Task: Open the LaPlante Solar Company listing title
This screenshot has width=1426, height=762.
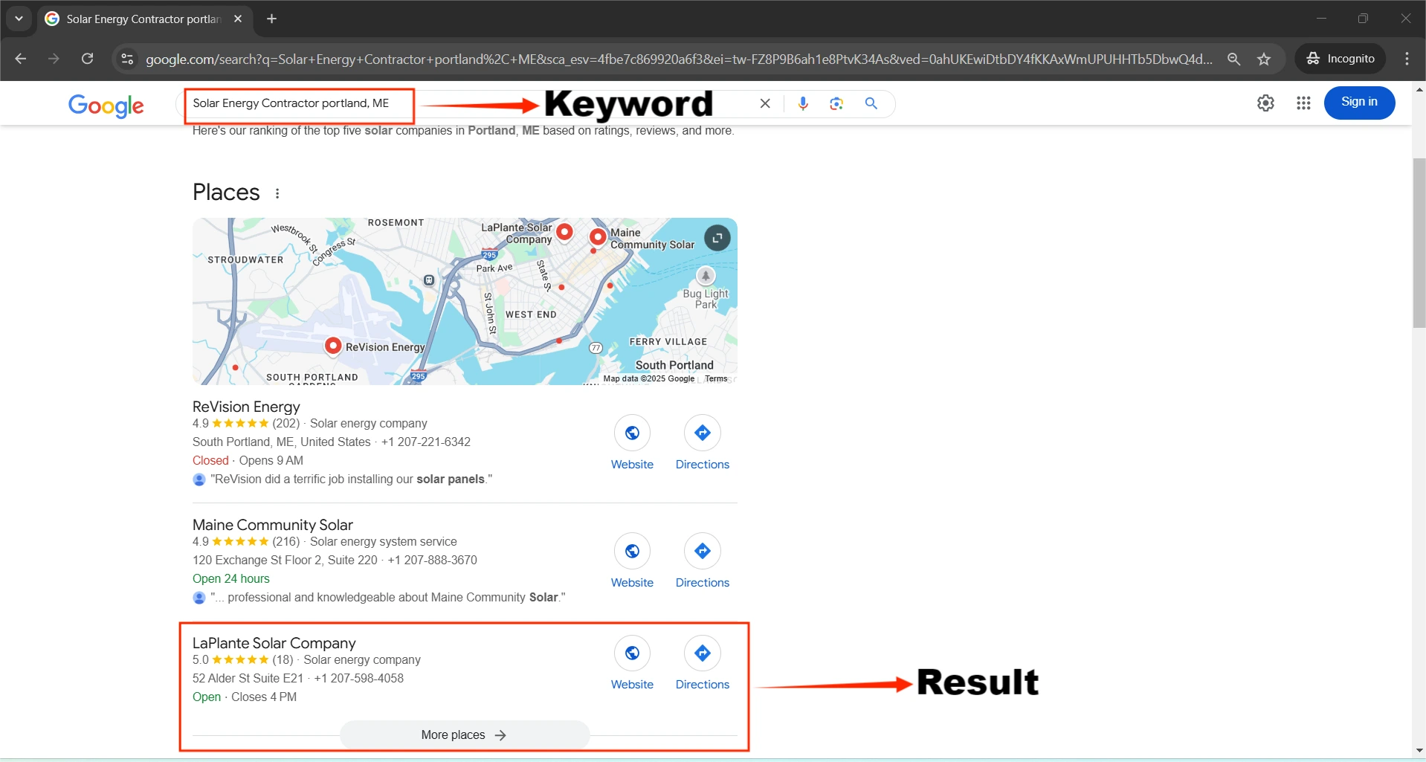Action: click(274, 643)
